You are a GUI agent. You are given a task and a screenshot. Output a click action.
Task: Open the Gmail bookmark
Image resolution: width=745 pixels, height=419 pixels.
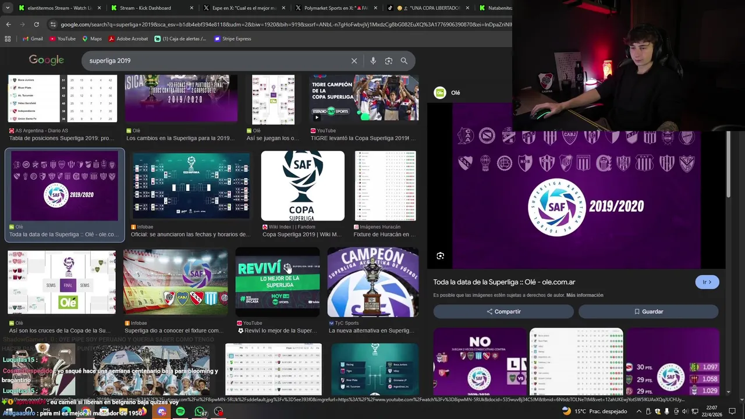(x=33, y=39)
